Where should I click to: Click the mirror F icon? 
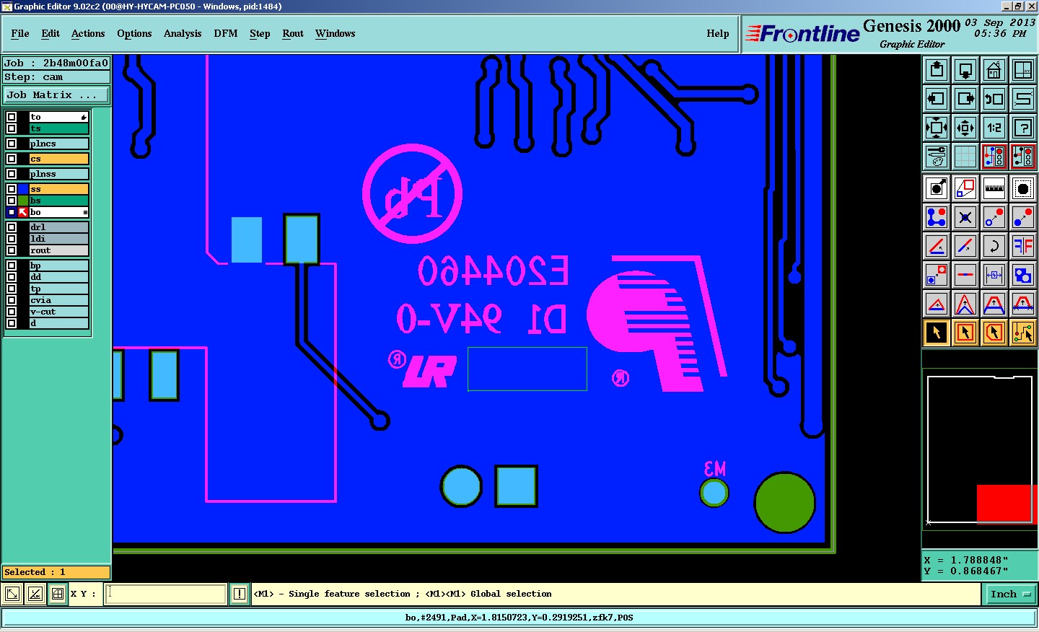1023,246
